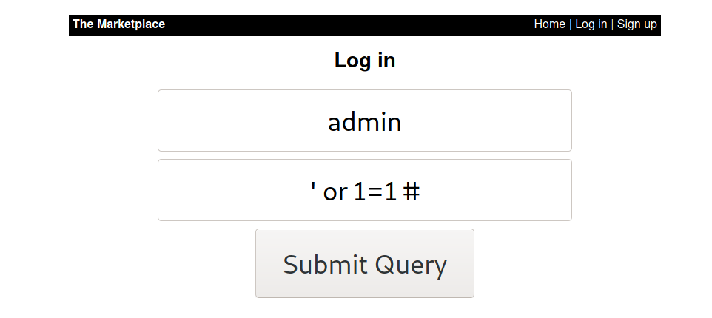Click the separator between Home and Log in
Viewport: 712px width, 318px height.
coord(571,24)
